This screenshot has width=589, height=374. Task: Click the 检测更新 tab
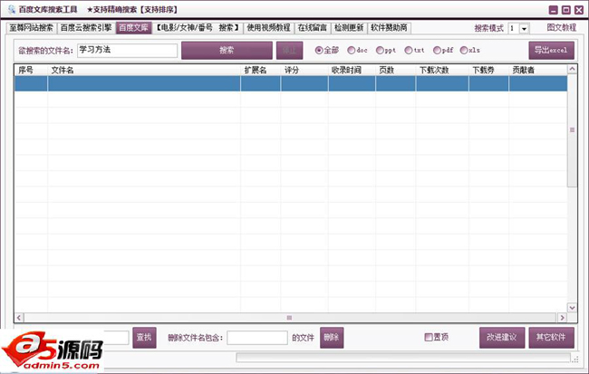pos(349,28)
